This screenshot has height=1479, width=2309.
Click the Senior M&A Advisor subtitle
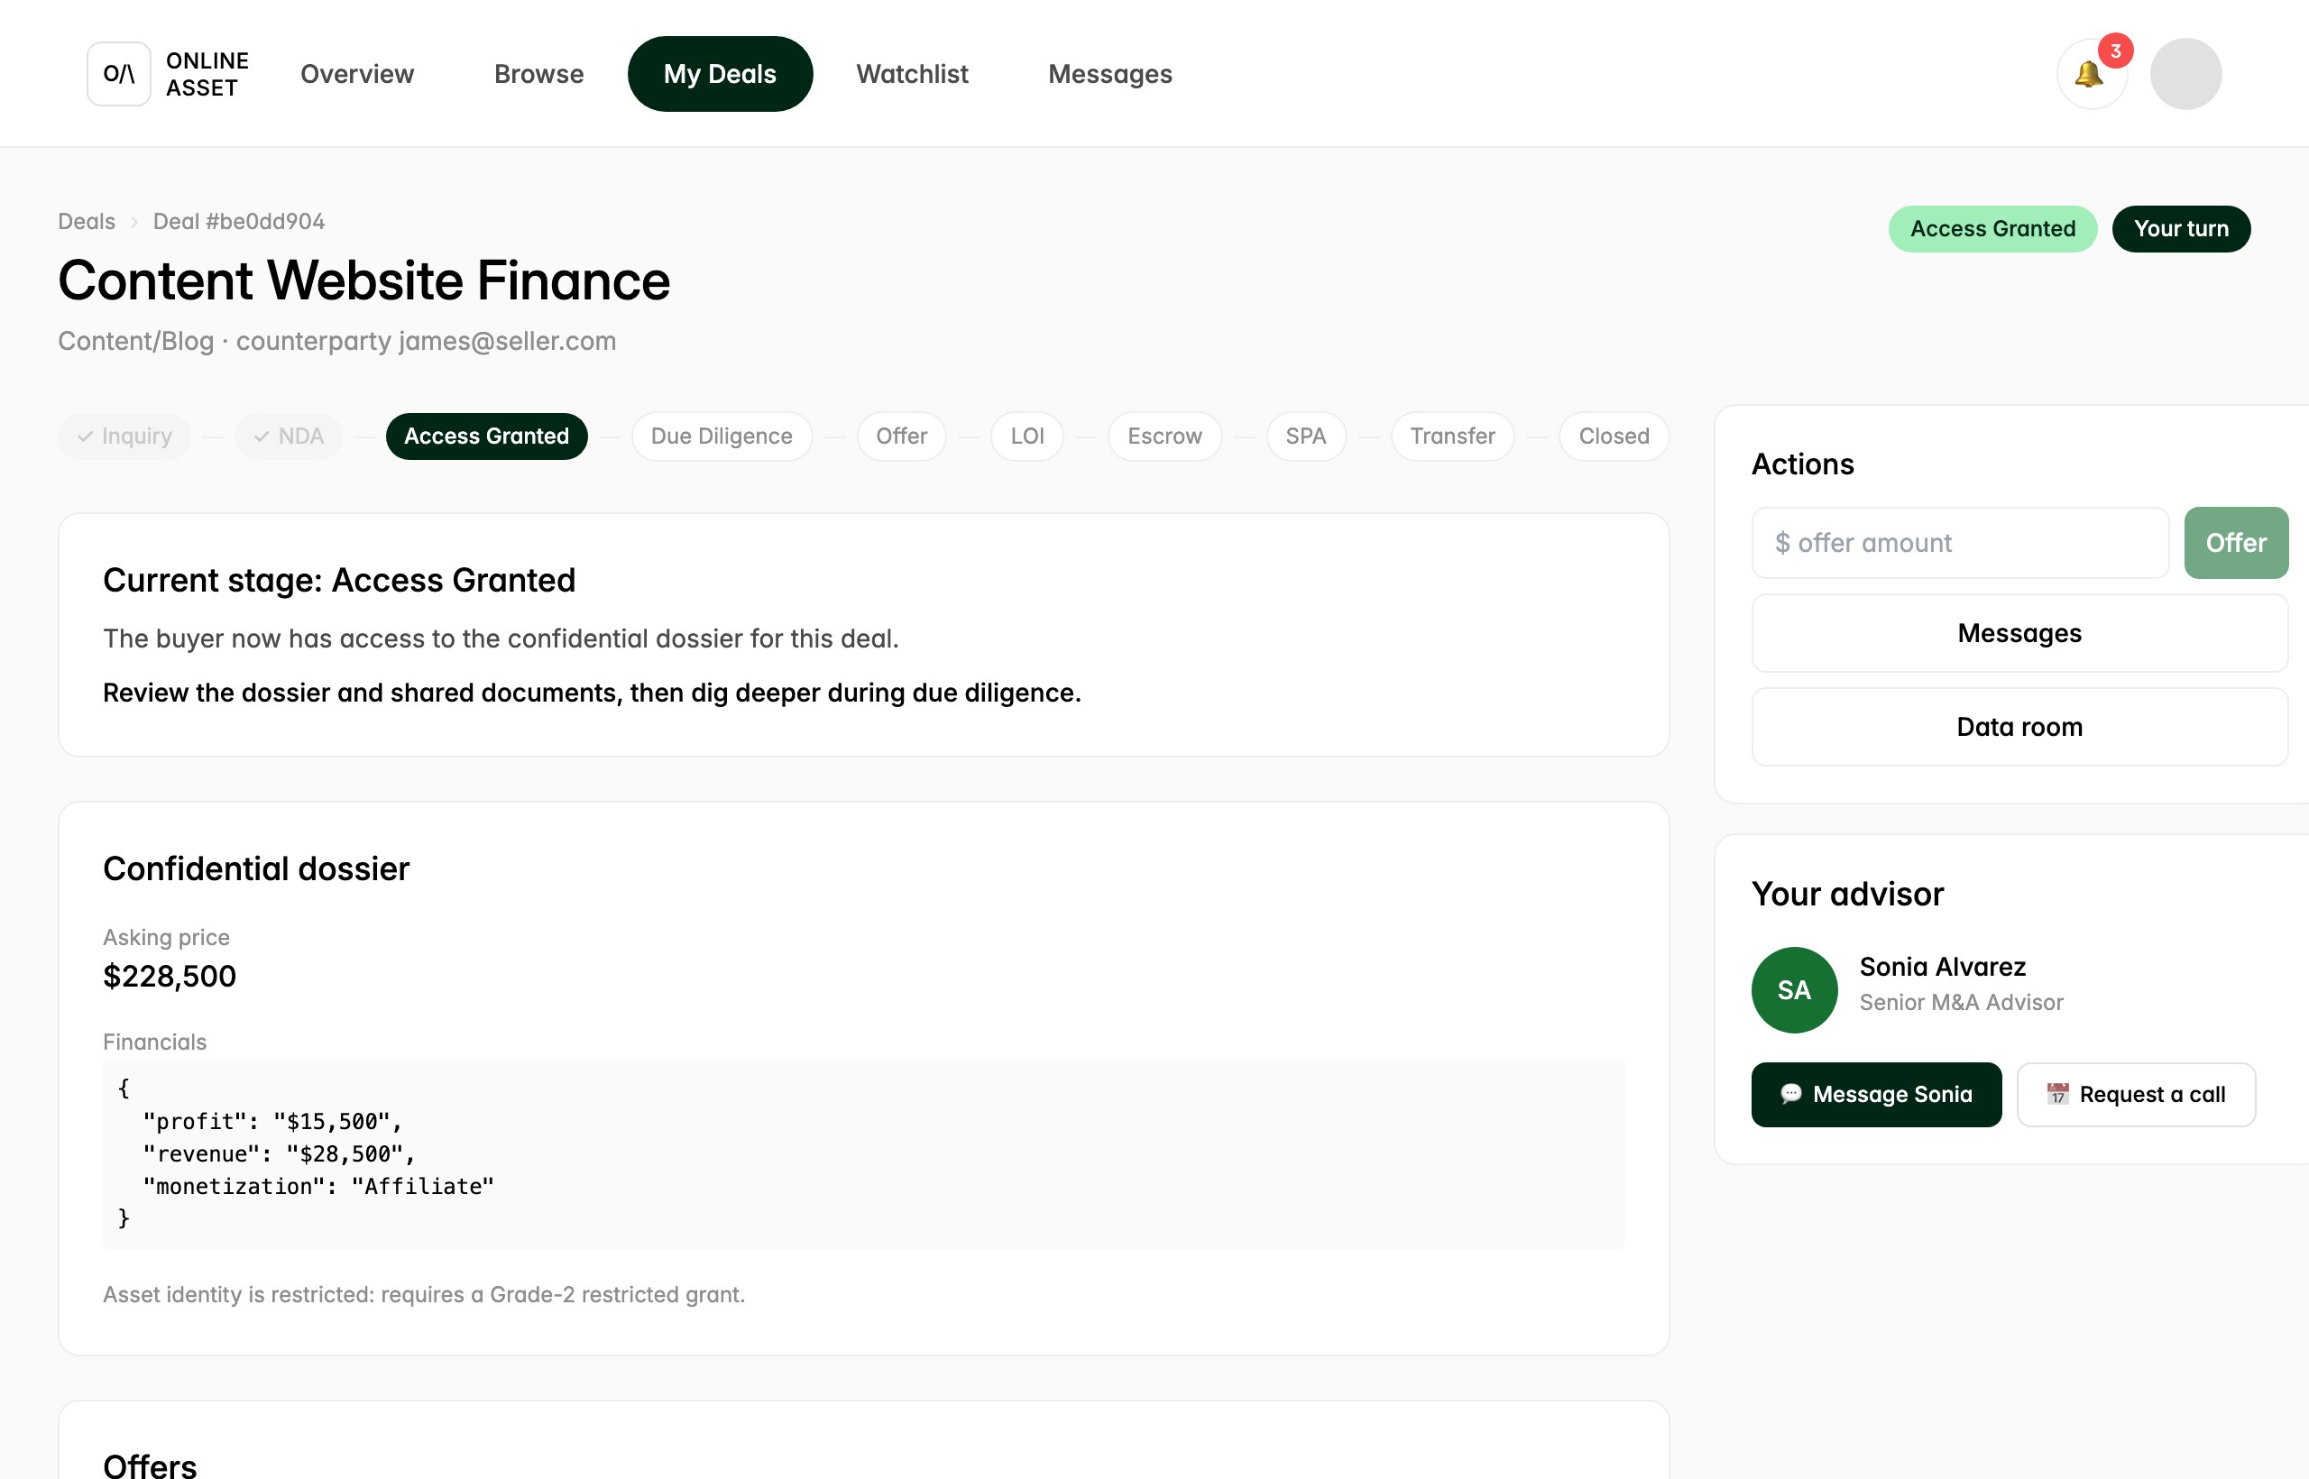pos(1960,1002)
